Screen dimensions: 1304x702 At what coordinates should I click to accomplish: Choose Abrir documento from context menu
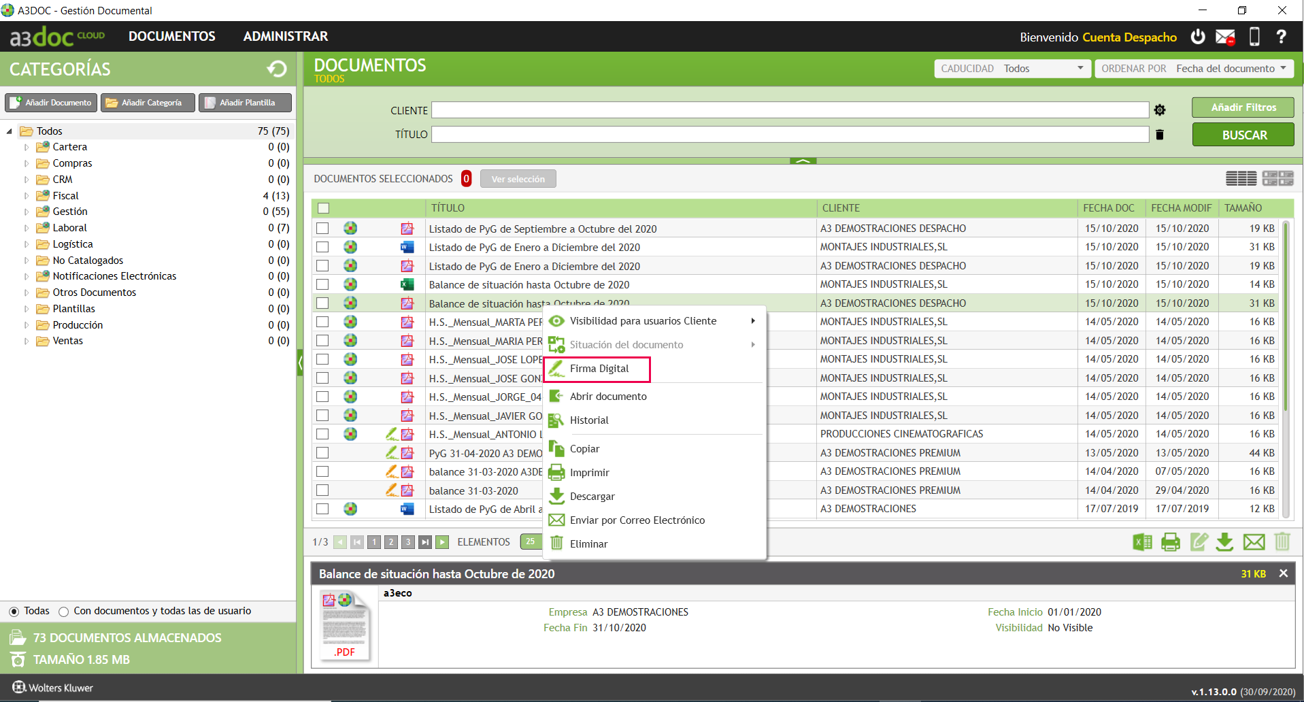click(608, 397)
